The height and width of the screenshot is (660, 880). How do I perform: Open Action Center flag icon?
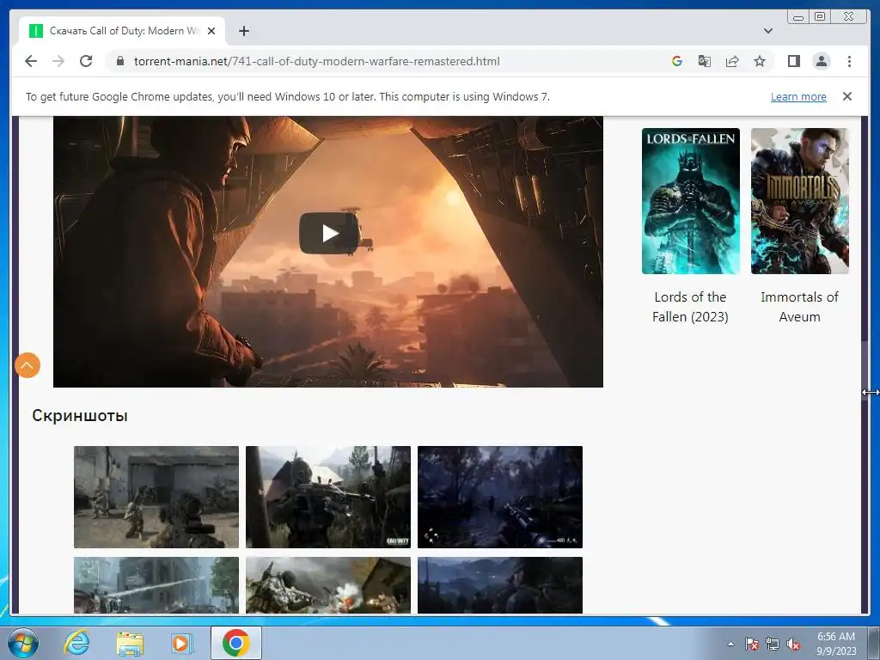coord(751,644)
